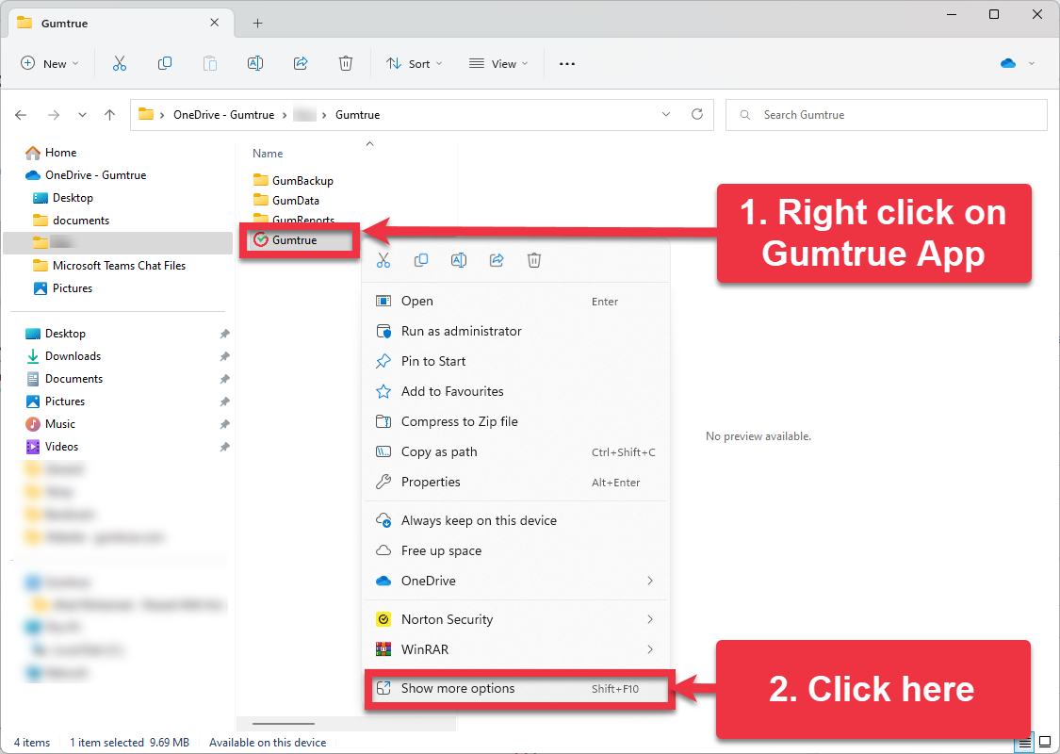Click the OneDrive cloud status icon in the toolbar
1060x754 pixels.
point(1008,63)
